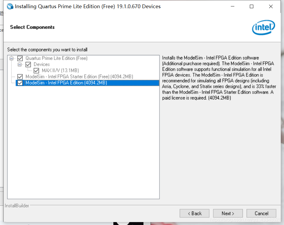The height and width of the screenshot is (225, 284).
Task: Toggle the MAX II/V (13.1MB) checkbox
Action: click(36, 71)
